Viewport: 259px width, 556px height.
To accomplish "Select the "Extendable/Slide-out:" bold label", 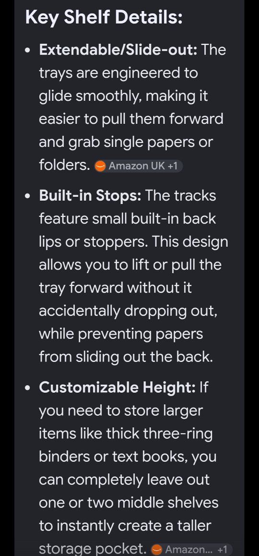I will (118, 49).
